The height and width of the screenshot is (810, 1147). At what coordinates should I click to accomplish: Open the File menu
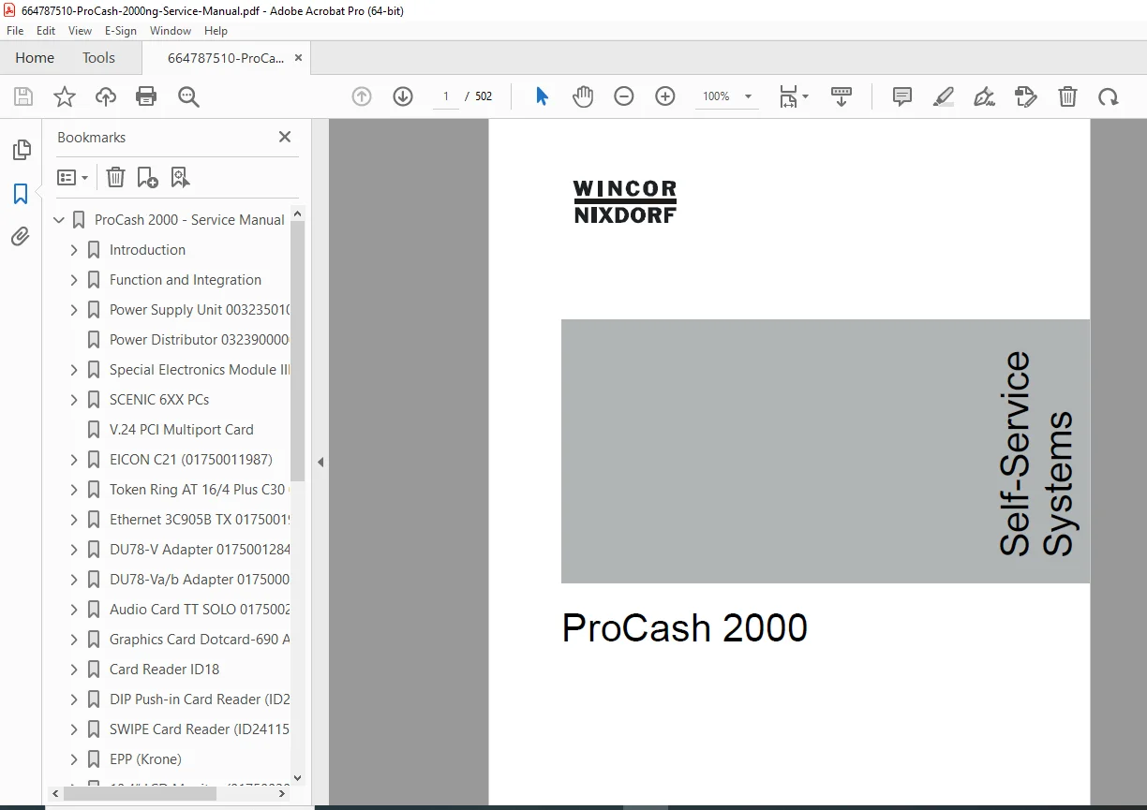15,31
